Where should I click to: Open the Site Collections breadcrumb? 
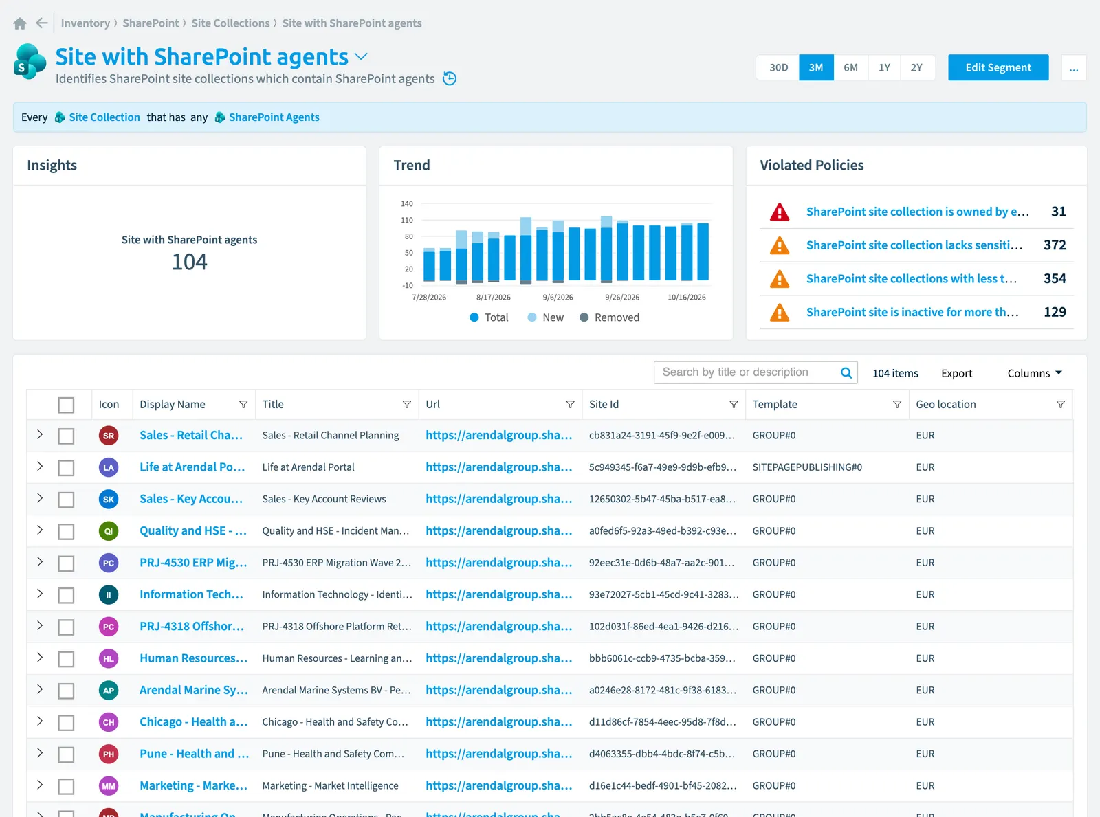tap(231, 23)
